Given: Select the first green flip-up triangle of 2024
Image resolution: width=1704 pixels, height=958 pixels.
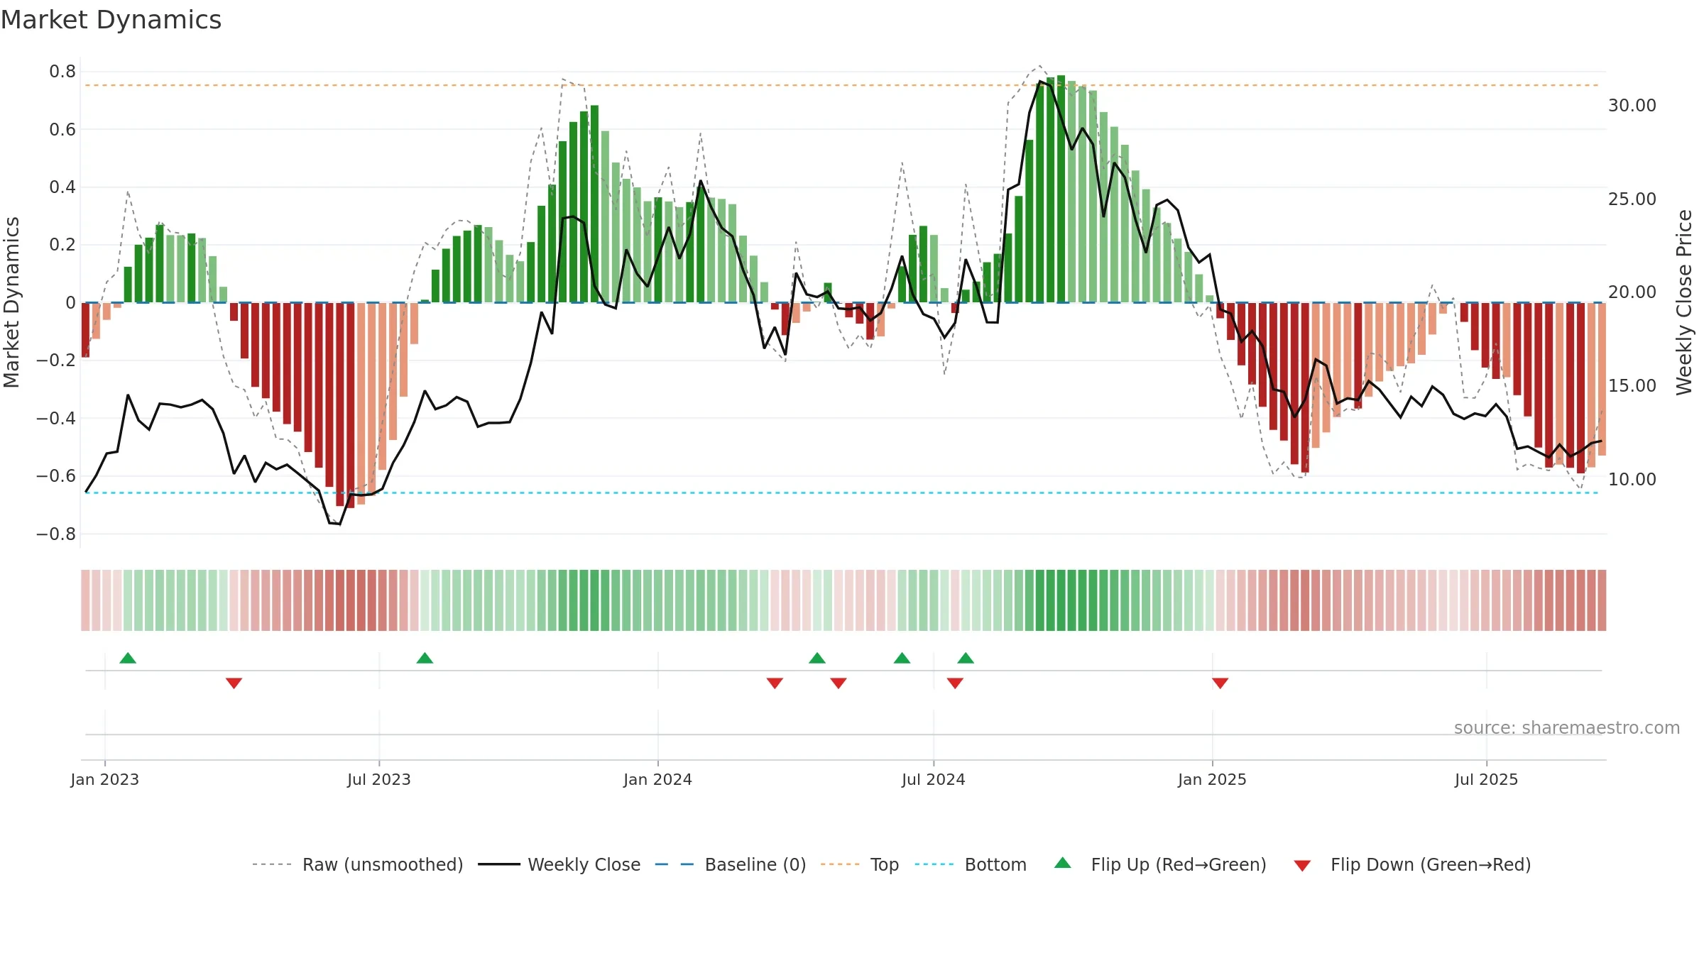Looking at the screenshot, I should (x=817, y=658).
